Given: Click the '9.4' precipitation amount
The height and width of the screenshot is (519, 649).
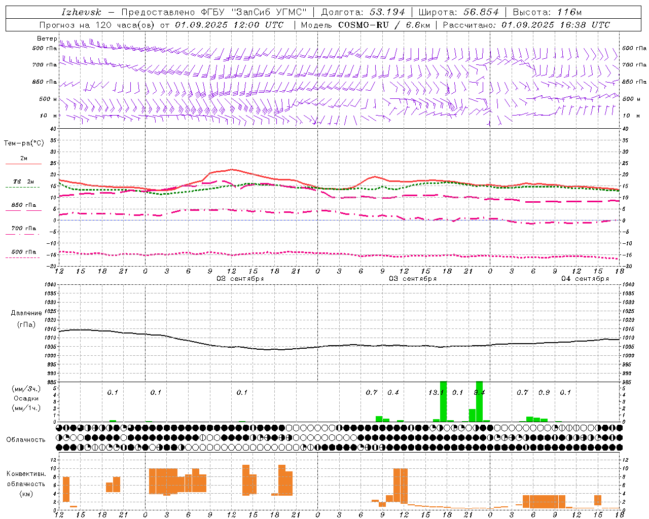Looking at the screenshot, I should coord(479,392).
